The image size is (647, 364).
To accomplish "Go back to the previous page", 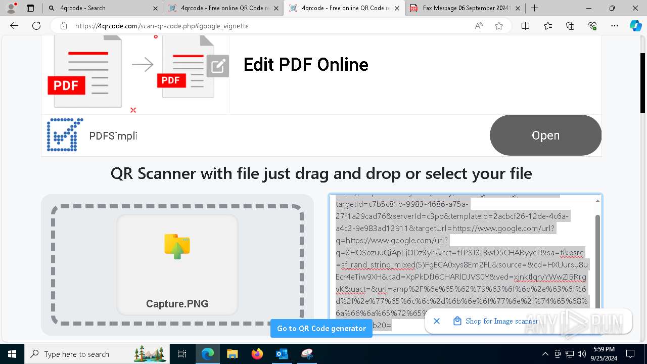I will pyautogui.click(x=14, y=26).
